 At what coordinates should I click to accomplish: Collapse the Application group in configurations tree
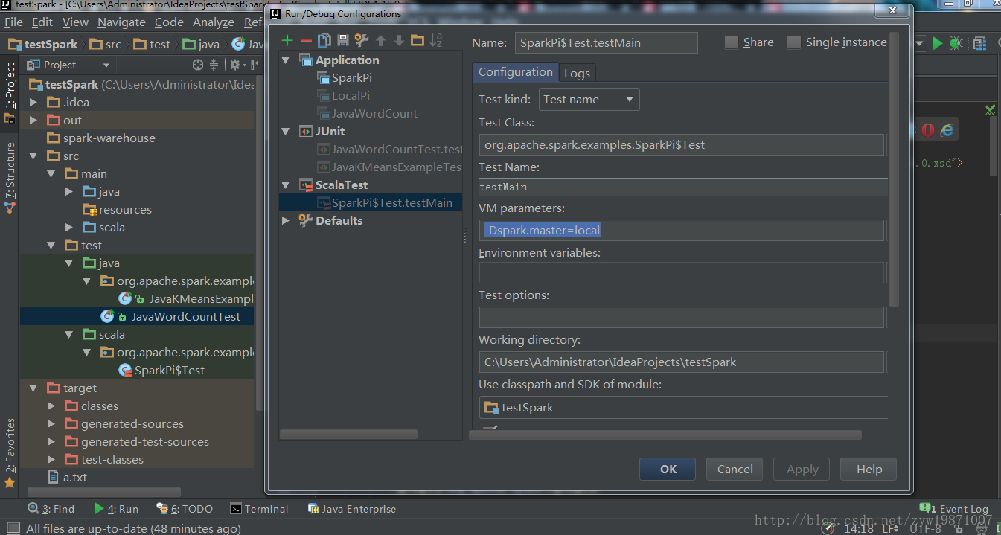point(286,60)
